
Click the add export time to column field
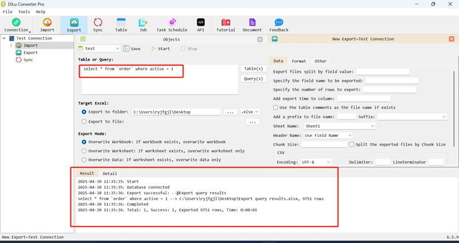pos(364,99)
